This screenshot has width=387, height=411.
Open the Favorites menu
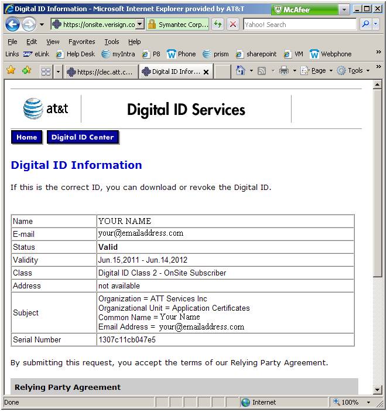(81, 42)
